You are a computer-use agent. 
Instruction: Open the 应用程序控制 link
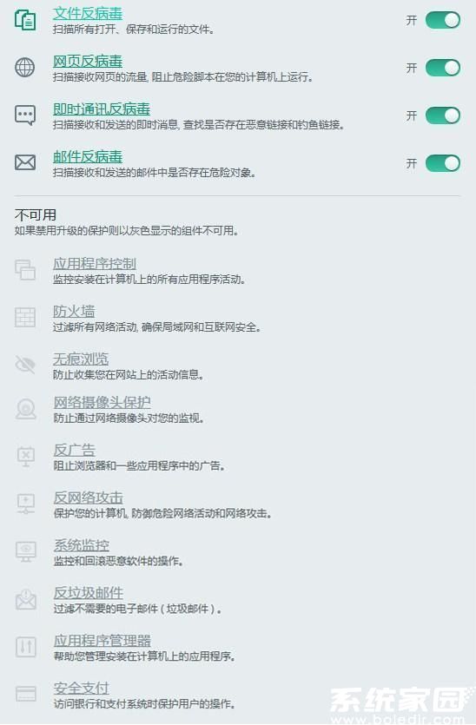coord(95,264)
